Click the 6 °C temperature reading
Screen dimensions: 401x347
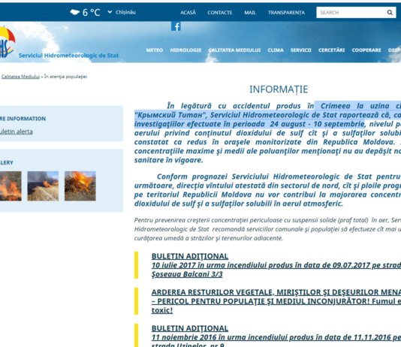coord(92,12)
